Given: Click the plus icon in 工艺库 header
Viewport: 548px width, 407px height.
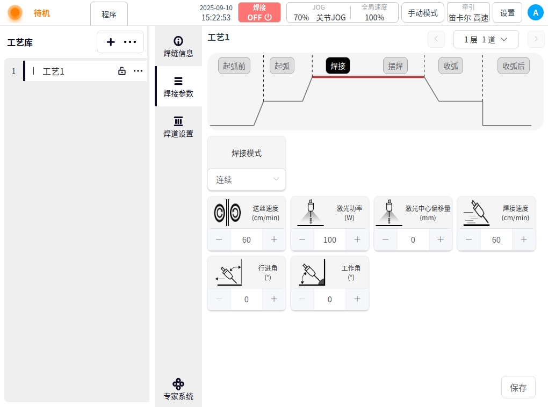Looking at the screenshot, I should pos(111,42).
